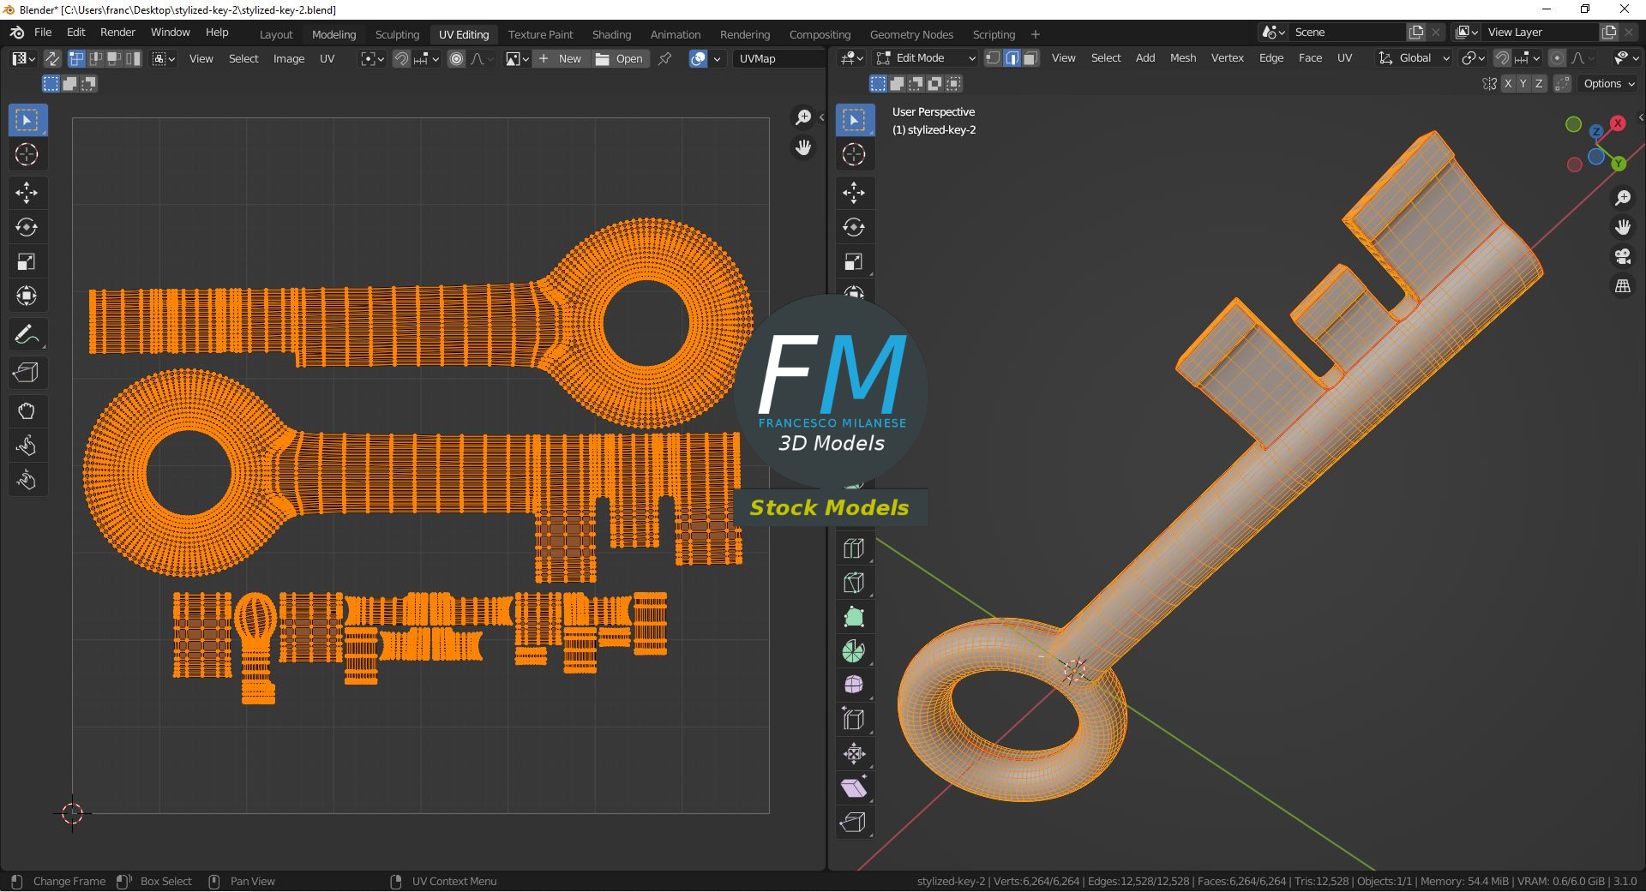Select the Grab tool in UV editor
Screen dimensions: 1646x892
click(26, 411)
